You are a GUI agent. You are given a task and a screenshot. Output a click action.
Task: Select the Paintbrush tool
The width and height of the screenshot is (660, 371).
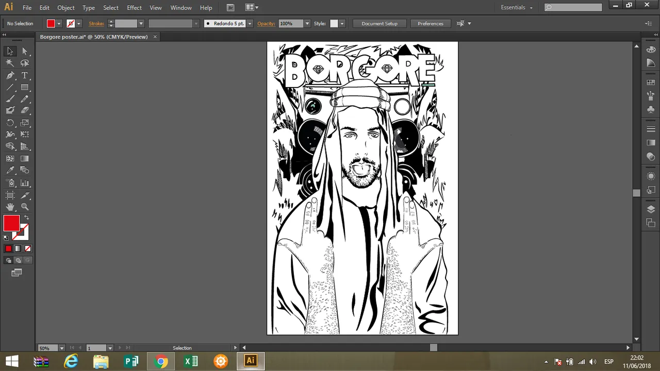[x=10, y=99]
